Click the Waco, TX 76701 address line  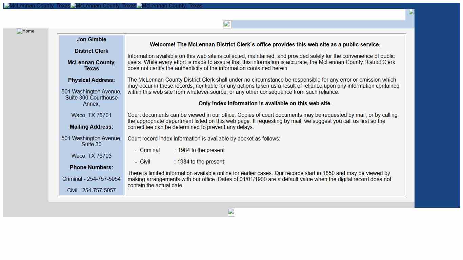click(92, 115)
